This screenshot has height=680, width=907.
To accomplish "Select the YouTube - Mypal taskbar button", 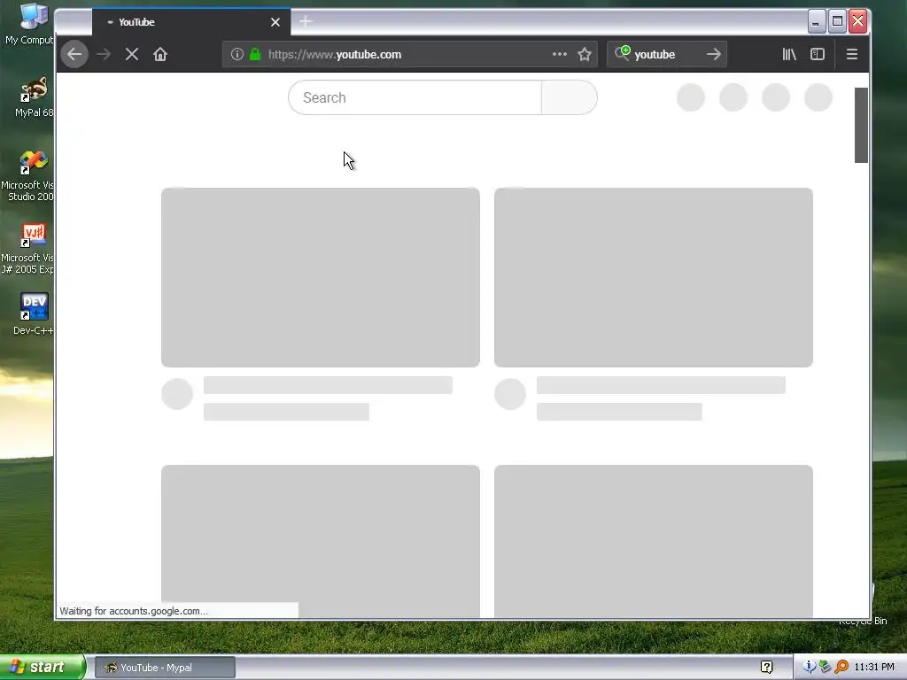I will coord(164,668).
